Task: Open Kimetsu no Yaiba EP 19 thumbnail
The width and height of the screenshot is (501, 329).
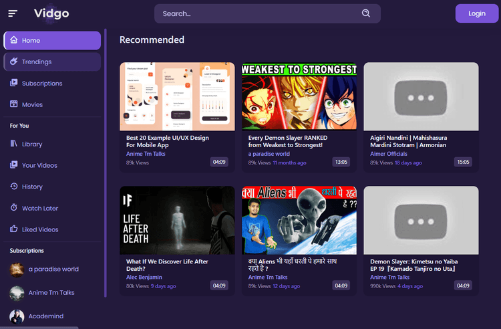Action: pyautogui.click(x=421, y=220)
